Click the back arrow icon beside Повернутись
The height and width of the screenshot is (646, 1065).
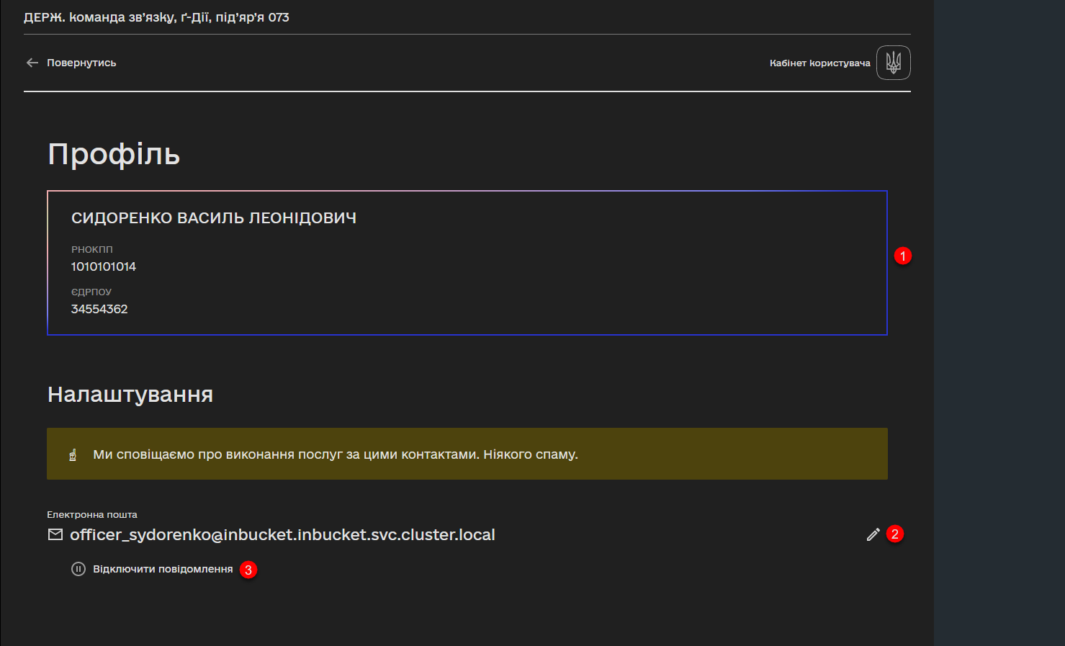32,63
